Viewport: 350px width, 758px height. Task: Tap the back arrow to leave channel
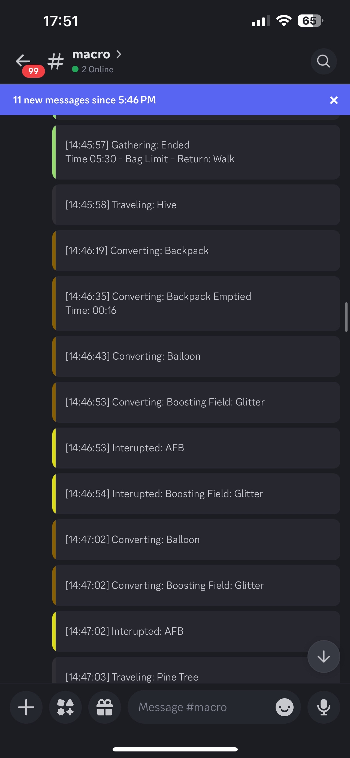23,60
